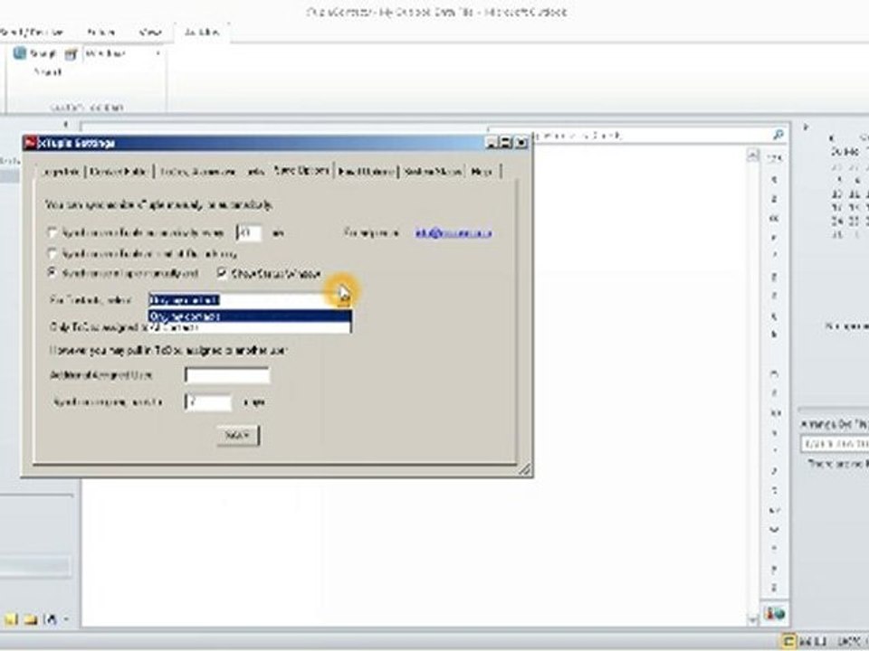This screenshot has height=651, width=869.
Task: Click the Additional Assigned User input field
Action: tap(227, 375)
